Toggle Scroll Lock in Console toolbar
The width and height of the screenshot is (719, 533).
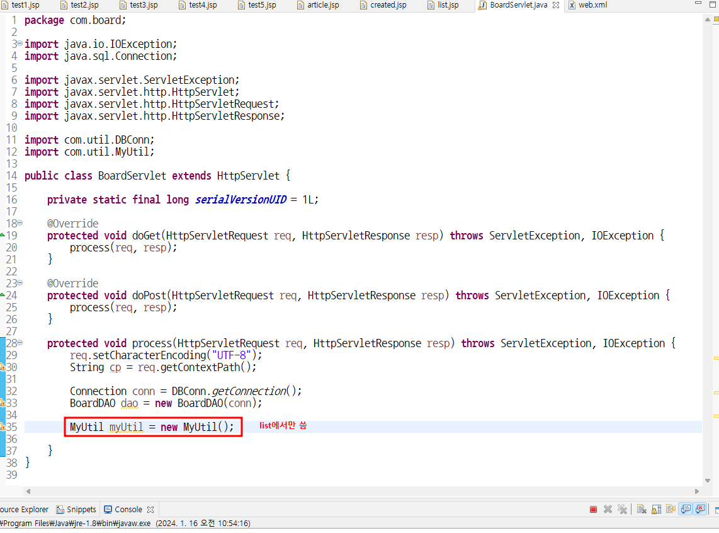656,509
